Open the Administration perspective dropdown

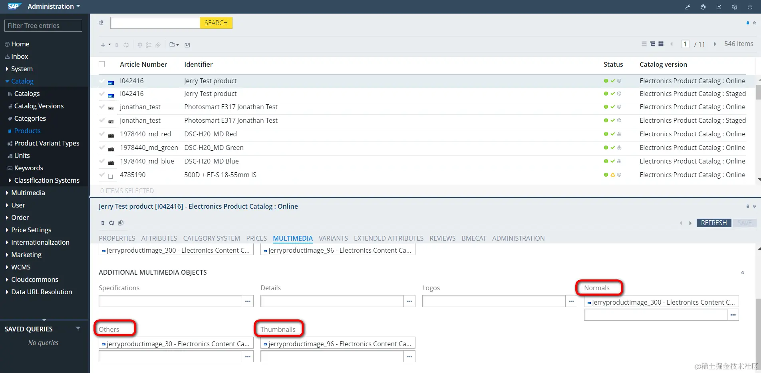click(x=54, y=6)
